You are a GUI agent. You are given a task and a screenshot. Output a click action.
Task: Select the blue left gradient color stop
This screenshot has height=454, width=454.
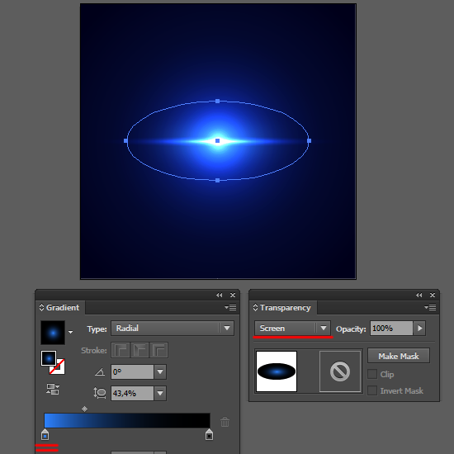click(x=45, y=434)
